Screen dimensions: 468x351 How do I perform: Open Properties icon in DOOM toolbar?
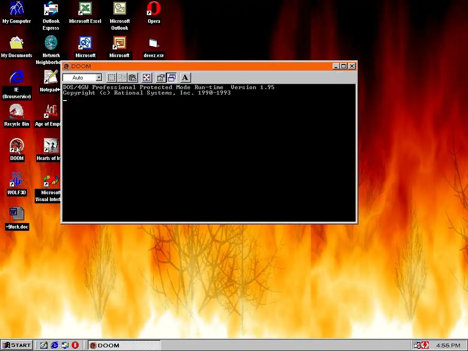(160, 78)
